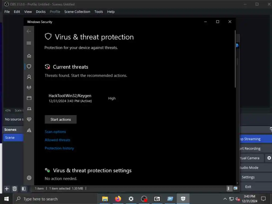Click the High severity label
Viewport: 272px width, 204px height.
(112, 98)
